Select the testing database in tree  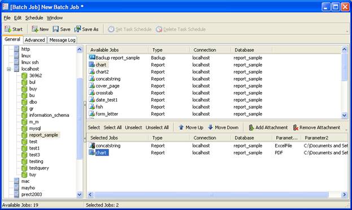point(36,161)
